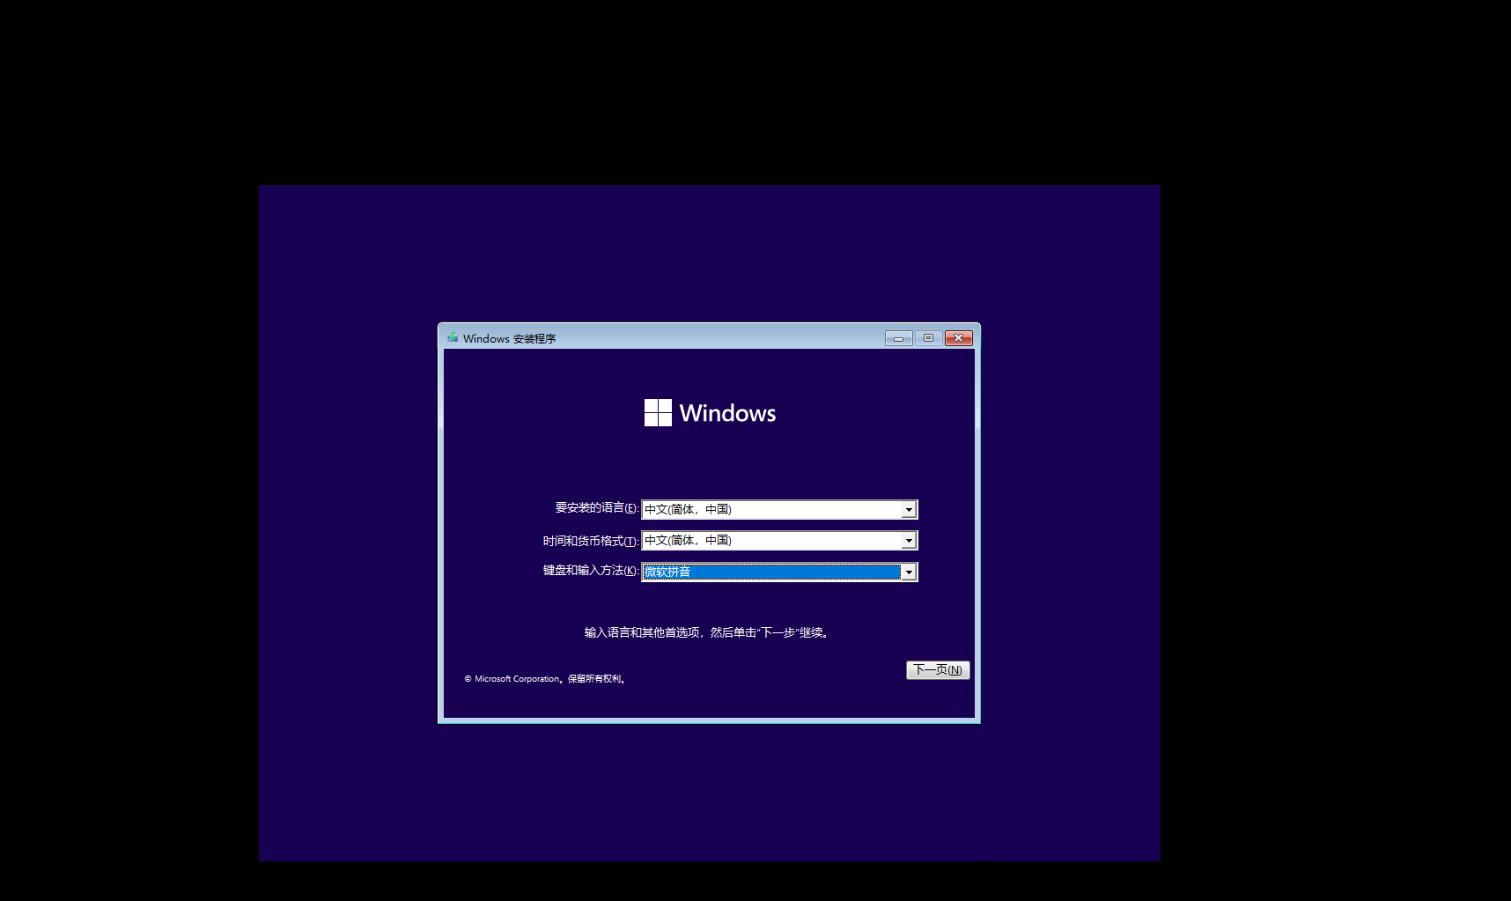Click the 下一页(N) button
This screenshot has height=901, width=1511.
tap(938, 670)
